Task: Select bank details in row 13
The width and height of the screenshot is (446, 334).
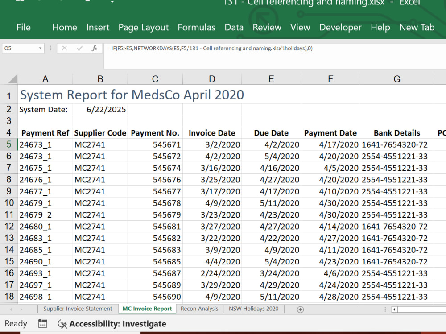Action: pyautogui.click(x=397, y=238)
